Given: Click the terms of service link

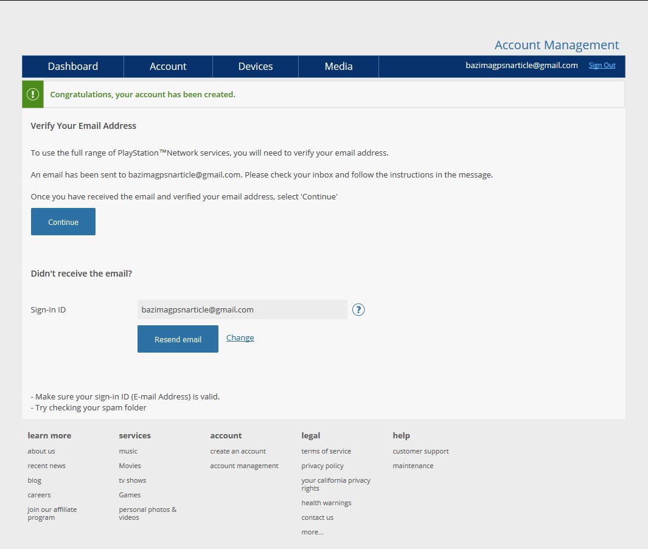Looking at the screenshot, I should (x=326, y=451).
